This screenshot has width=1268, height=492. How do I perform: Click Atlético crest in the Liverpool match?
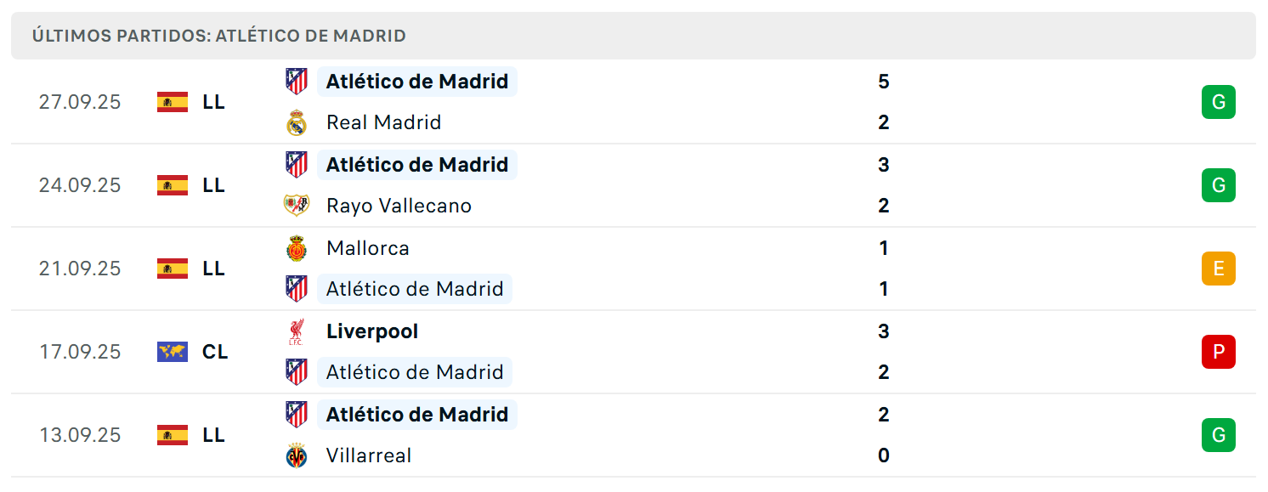click(296, 372)
